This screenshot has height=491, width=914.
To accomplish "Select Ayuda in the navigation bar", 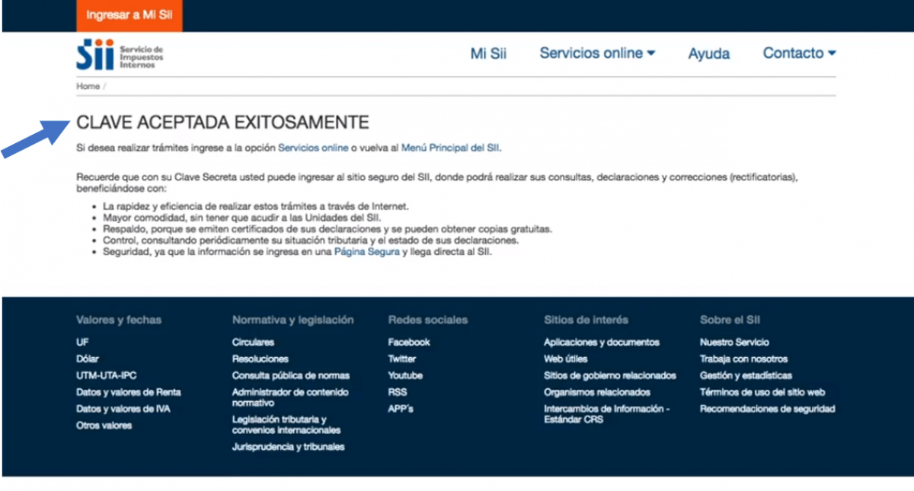I will pos(708,53).
